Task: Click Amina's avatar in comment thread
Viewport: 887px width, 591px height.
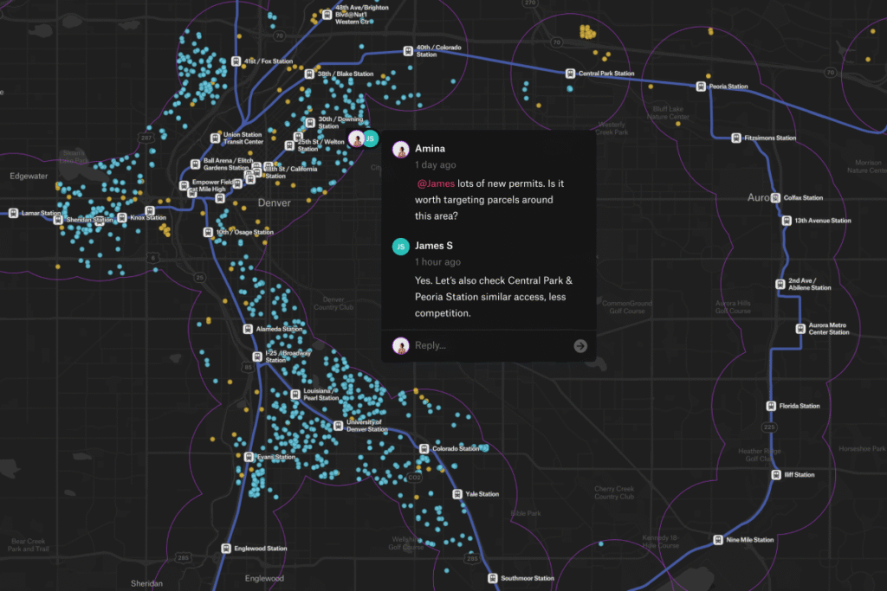Action: click(x=401, y=149)
